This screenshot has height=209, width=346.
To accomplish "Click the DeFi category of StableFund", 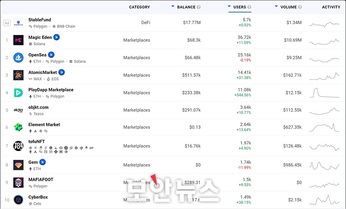I will click(x=146, y=23).
